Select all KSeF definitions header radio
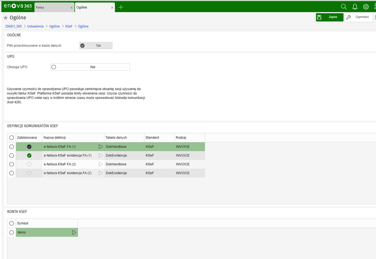This screenshot has width=376, height=259. [12, 138]
